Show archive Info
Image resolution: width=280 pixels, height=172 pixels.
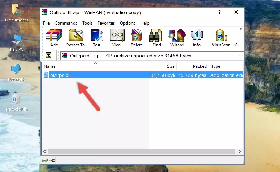click(197, 38)
